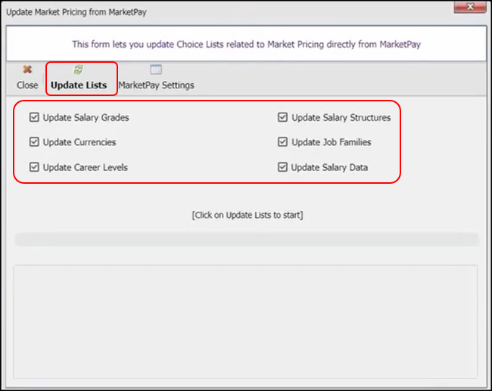Screen dimensions: 492x391
Task: Uncheck the Update Salary Structures checkbox
Action: tap(282, 118)
